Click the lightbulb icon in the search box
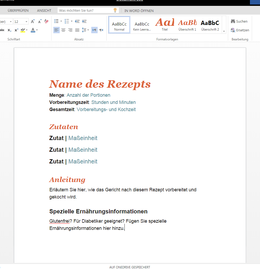This screenshot has width=260, height=270. (115, 10)
